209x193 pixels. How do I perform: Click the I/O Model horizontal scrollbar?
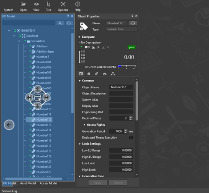coord(34,179)
